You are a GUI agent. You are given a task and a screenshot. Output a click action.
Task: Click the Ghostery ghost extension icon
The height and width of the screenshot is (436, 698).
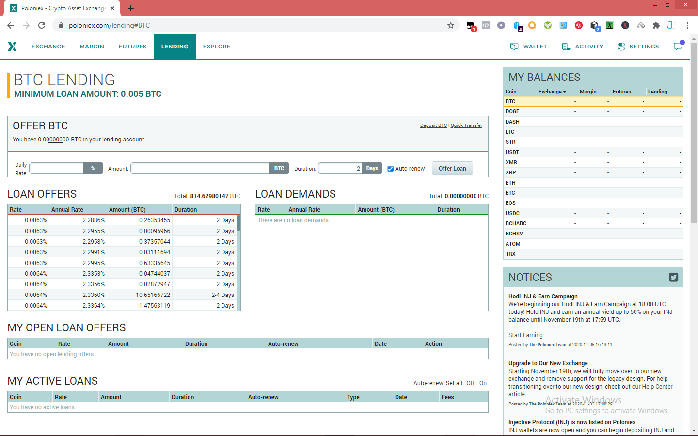point(517,26)
